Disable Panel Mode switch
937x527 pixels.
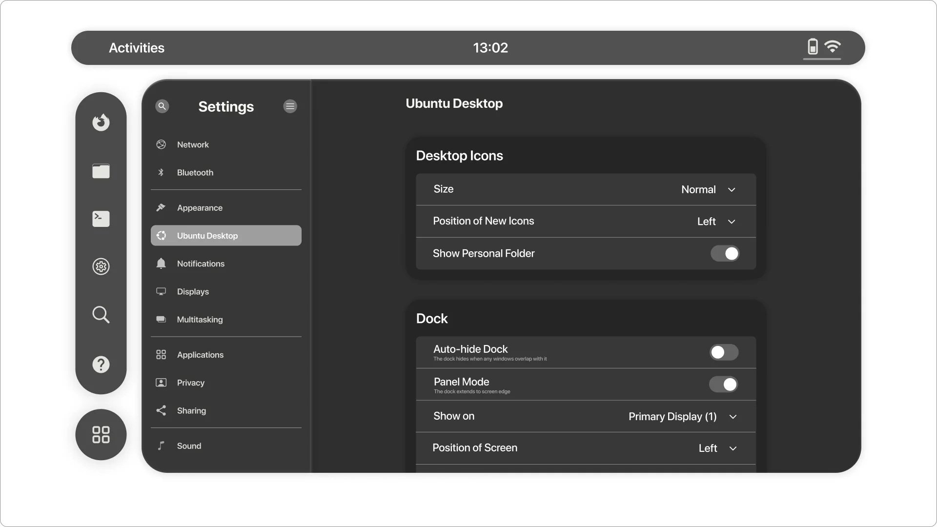[724, 385]
